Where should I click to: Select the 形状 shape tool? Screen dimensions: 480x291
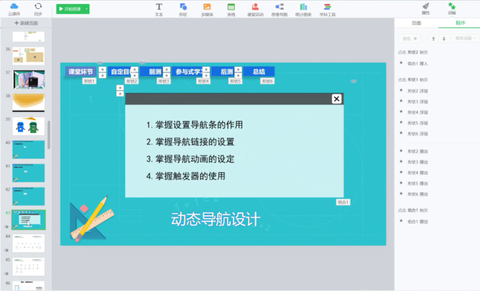coord(183,10)
